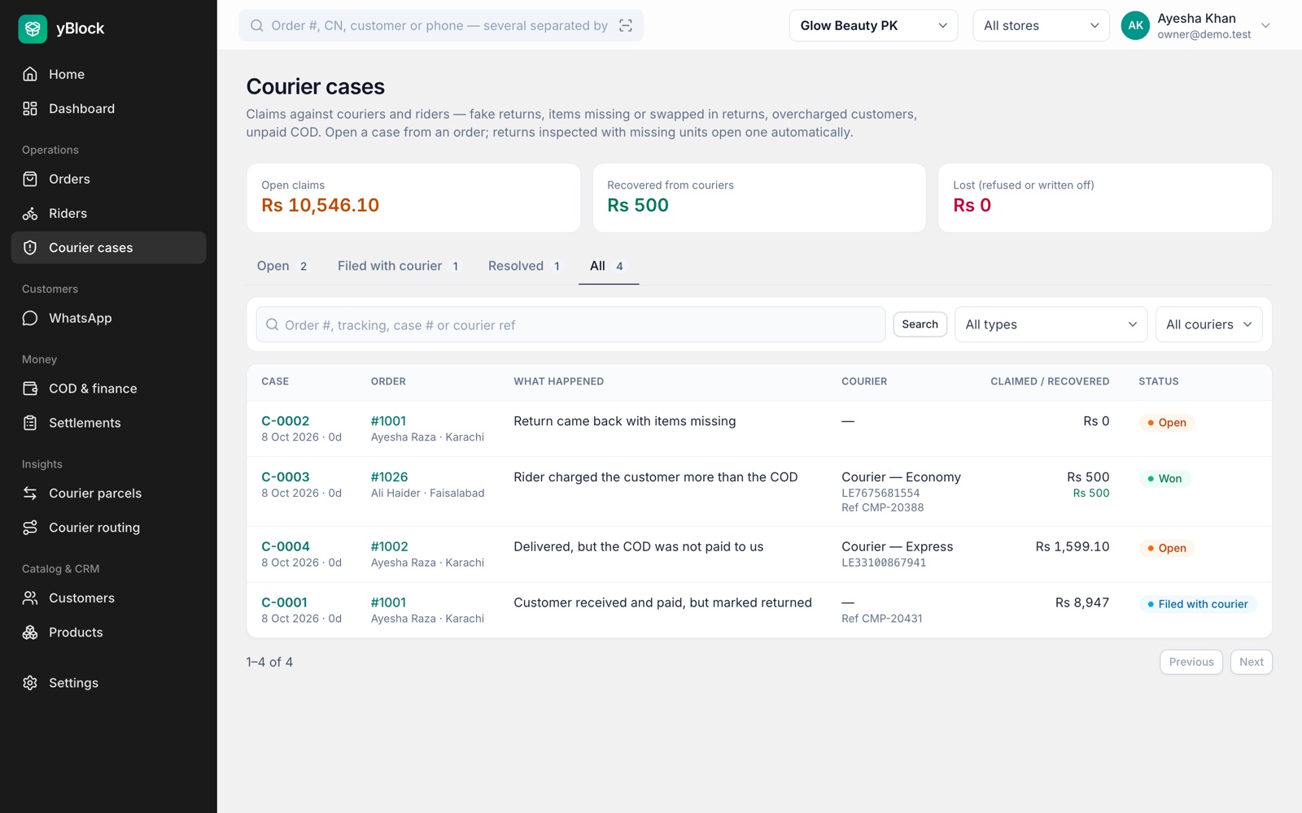Viewport: 1302px width, 813px height.
Task: Go to Courier routing in sidebar
Action: (x=108, y=528)
